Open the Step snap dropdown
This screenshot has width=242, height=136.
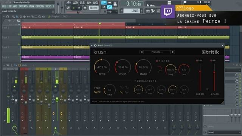pos(112,12)
